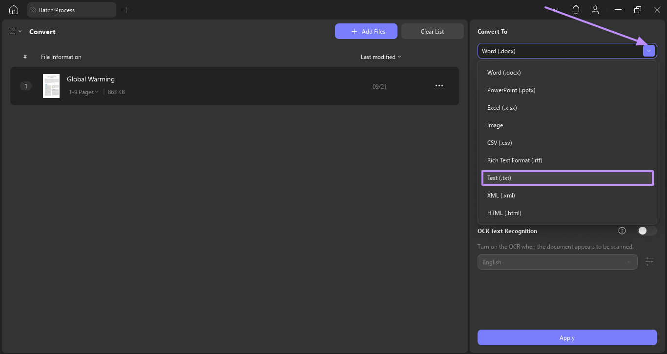Click the OCR info icon
This screenshot has height=354, width=667.
point(622,231)
